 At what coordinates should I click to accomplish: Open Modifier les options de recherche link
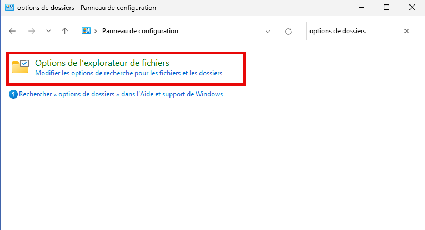129,73
